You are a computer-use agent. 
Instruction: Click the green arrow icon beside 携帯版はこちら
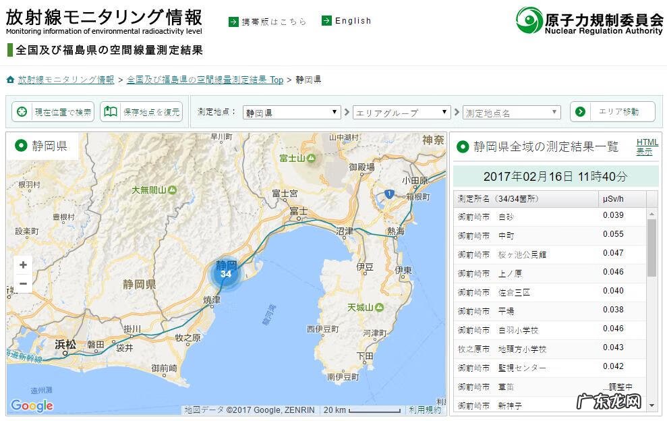[x=233, y=22]
